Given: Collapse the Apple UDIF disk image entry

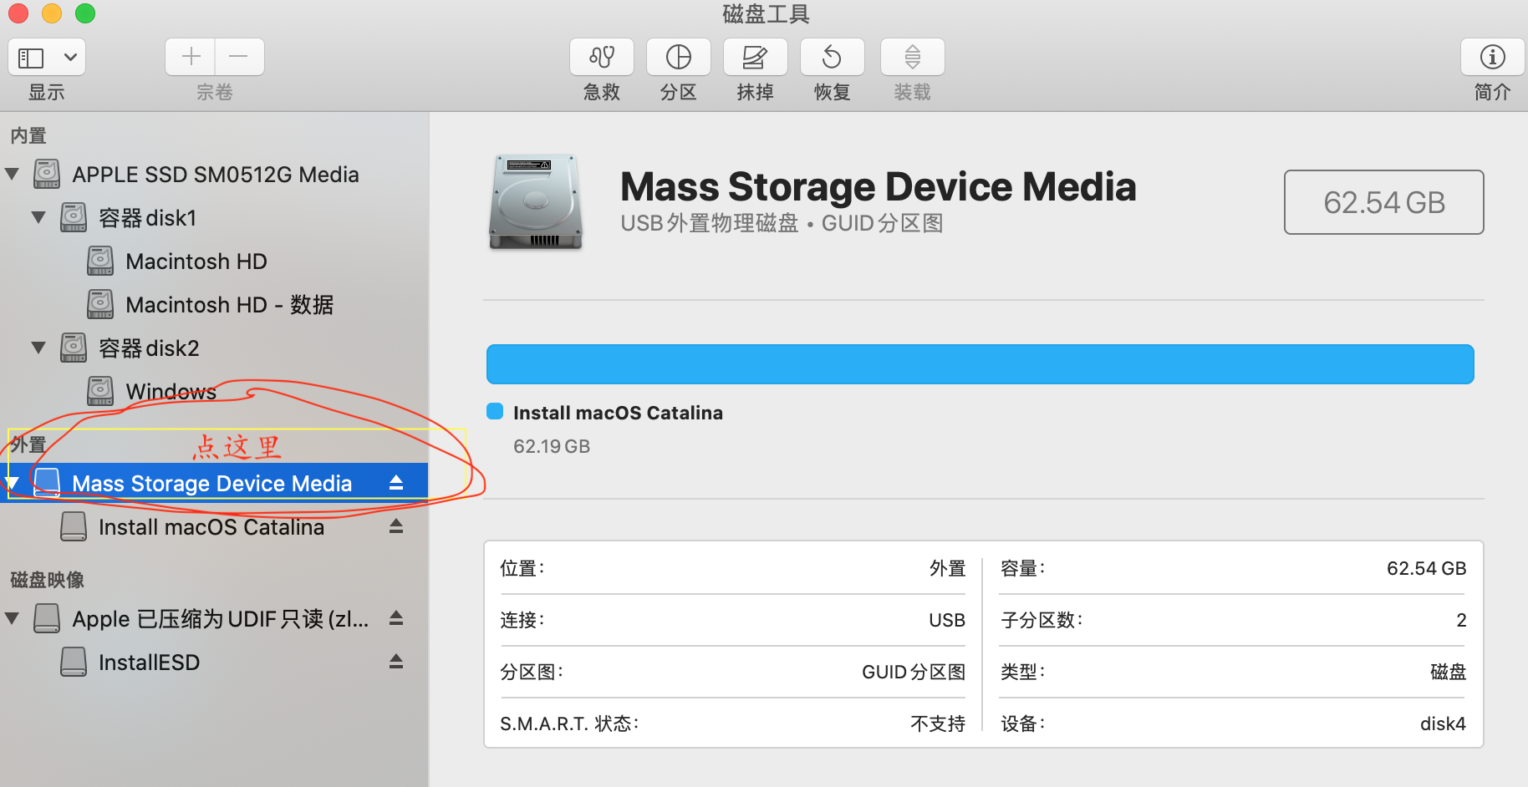Looking at the screenshot, I should pos(12,618).
